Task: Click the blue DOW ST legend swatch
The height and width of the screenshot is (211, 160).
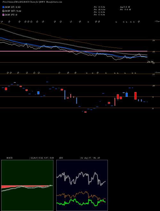Action: click(x=3, y=7)
